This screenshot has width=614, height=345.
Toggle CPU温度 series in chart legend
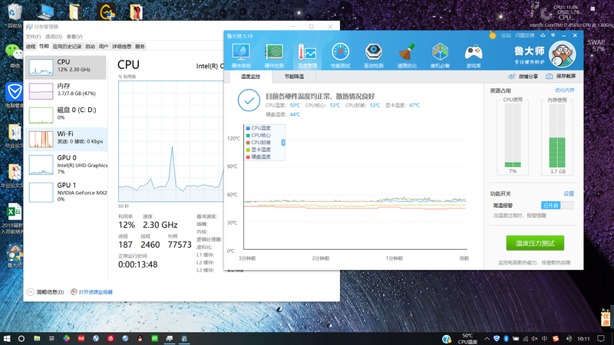pyautogui.click(x=259, y=128)
